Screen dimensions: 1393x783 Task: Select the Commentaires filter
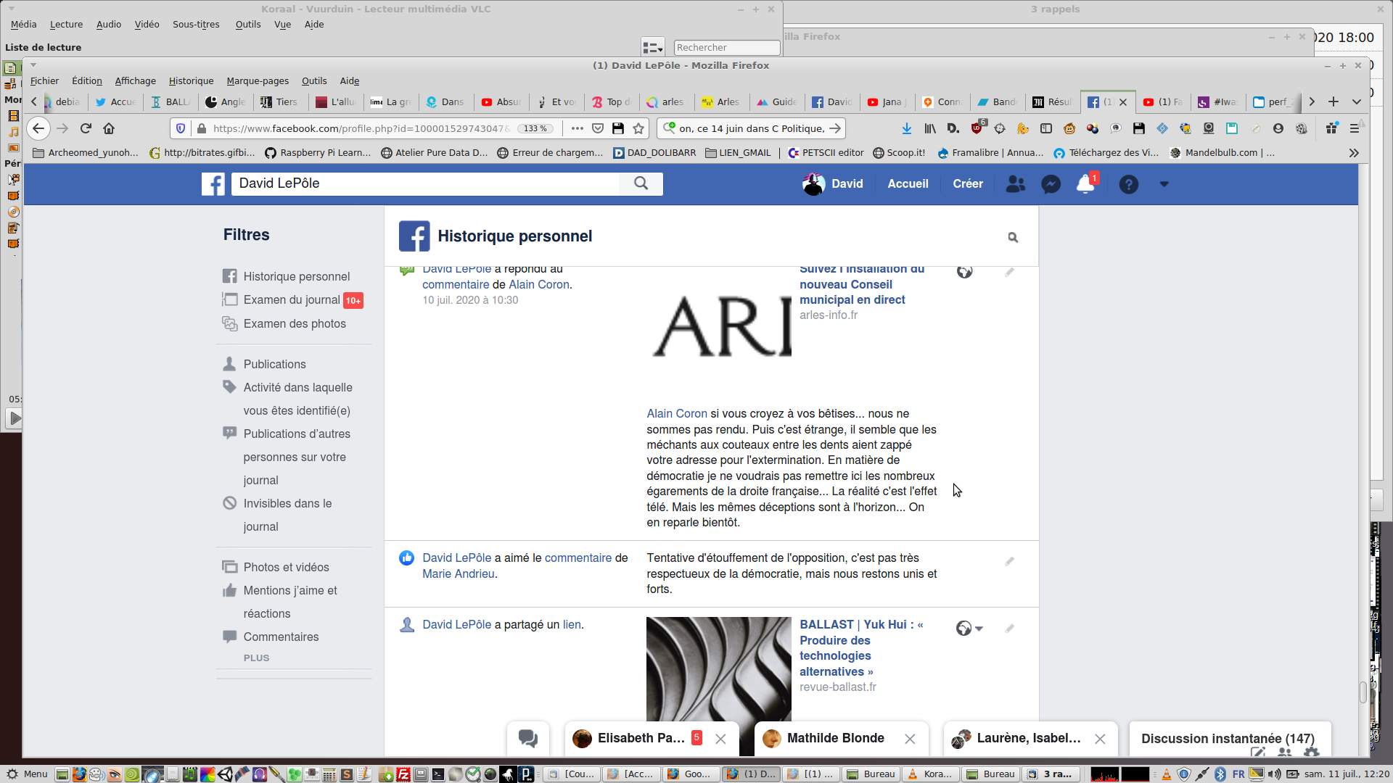pyautogui.click(x=281, y=637)
